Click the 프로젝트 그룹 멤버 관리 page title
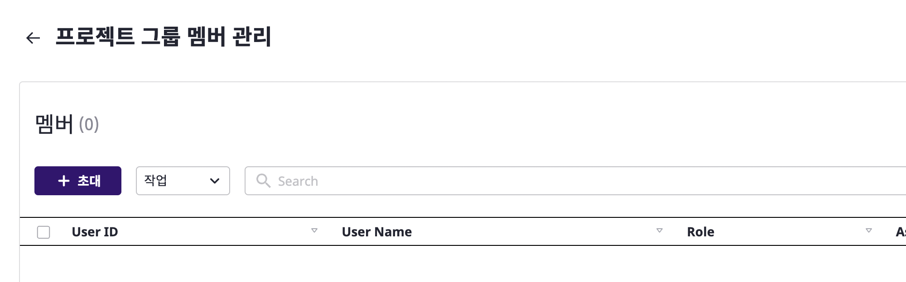Screen dimensions: 906x282 163,37
